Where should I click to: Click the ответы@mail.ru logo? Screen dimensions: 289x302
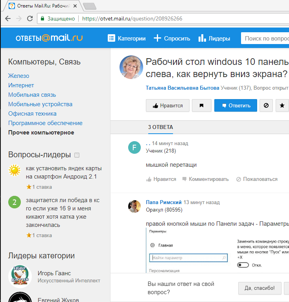(49, 38)
